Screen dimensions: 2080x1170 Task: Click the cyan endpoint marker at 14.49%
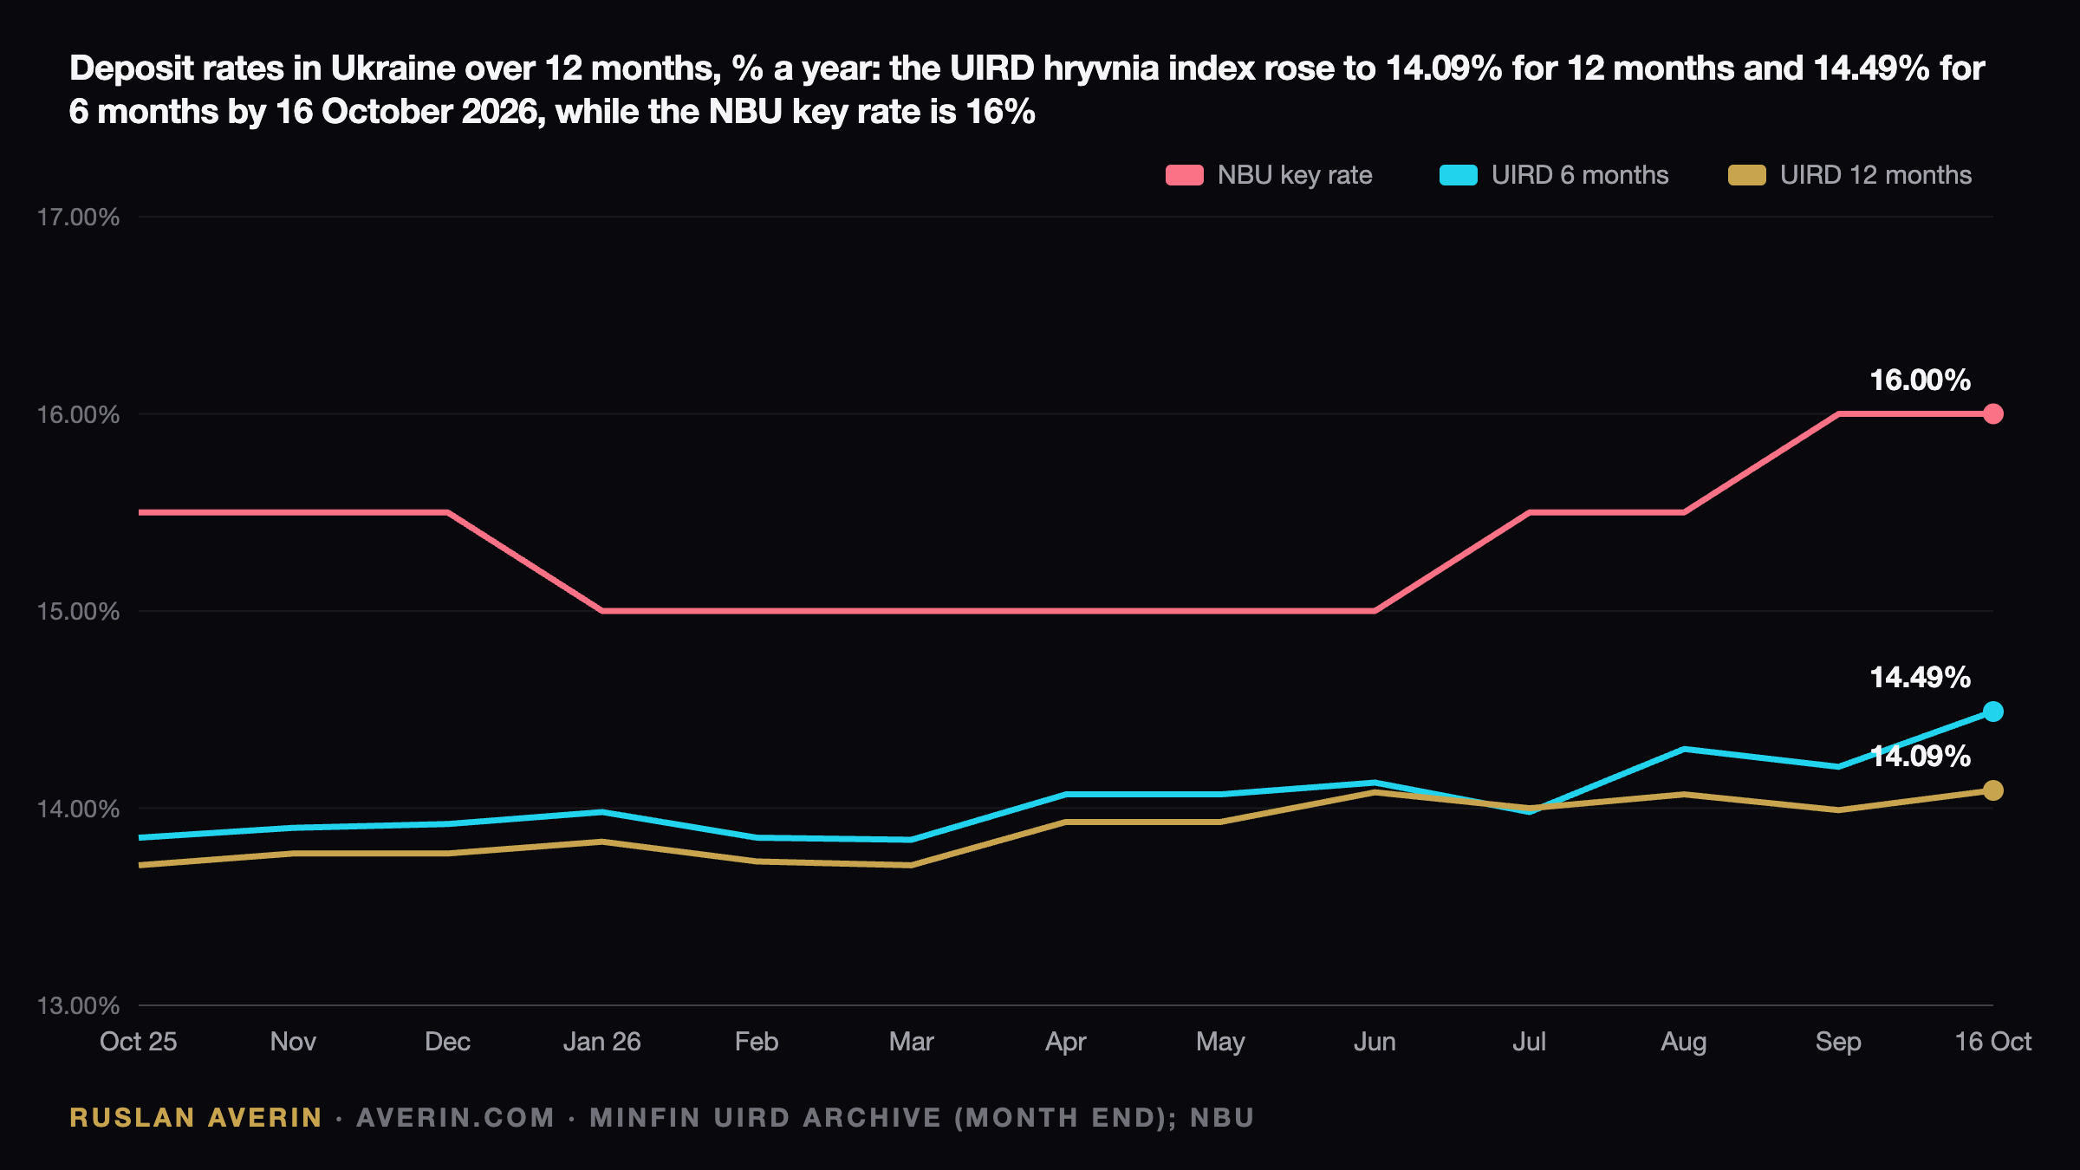pos(1993,712)
